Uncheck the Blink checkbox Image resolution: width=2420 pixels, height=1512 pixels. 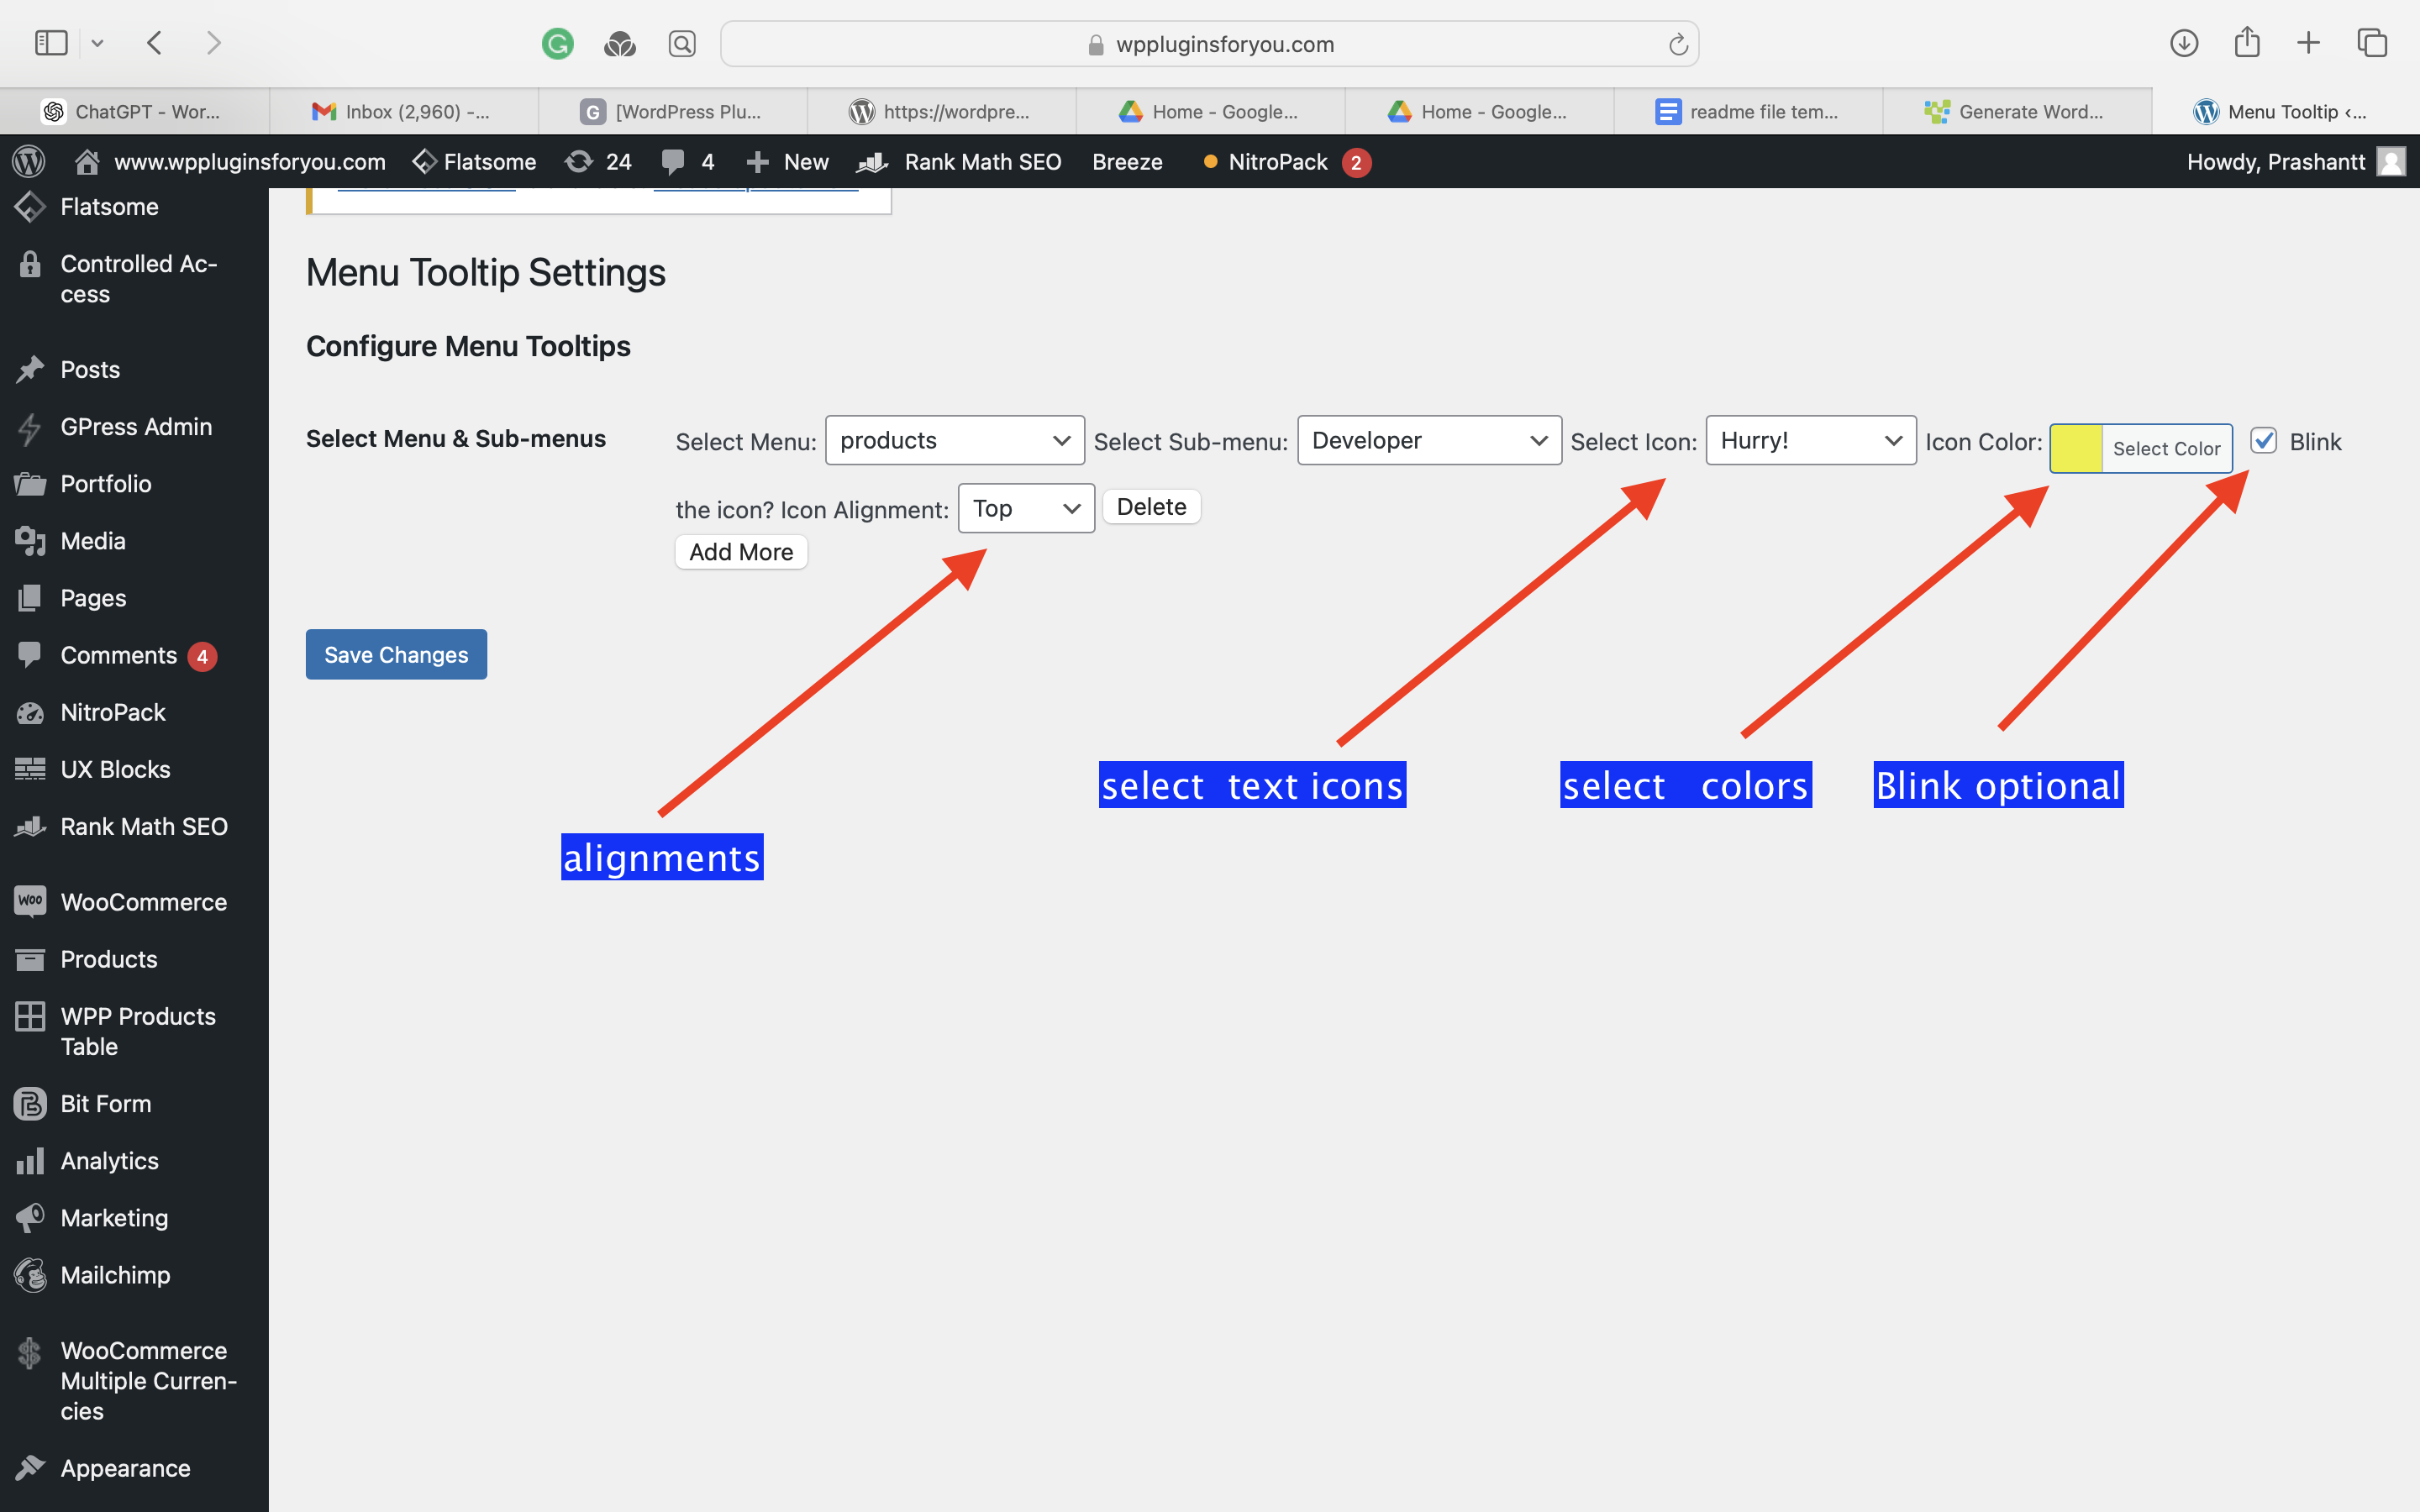[2263, 440]
